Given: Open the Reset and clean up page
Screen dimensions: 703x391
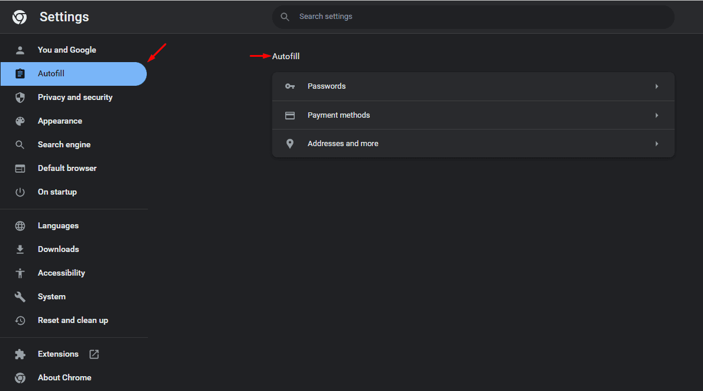Looking at the screenshot, I should (x=73, y=320).
